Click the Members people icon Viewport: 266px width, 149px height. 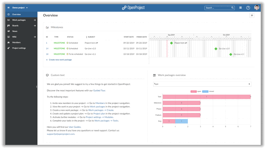[x=8, y=42]
